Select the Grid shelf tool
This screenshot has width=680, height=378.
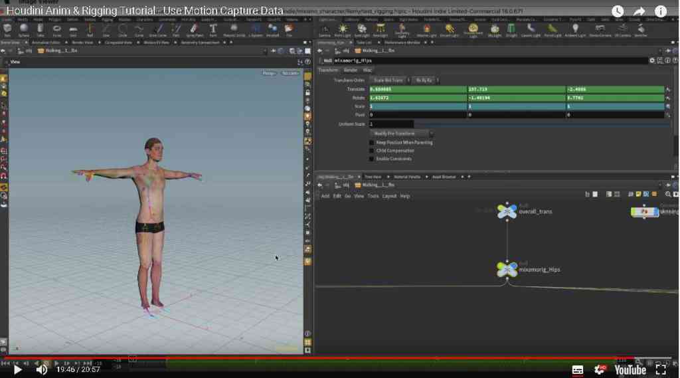coord(73,30)
